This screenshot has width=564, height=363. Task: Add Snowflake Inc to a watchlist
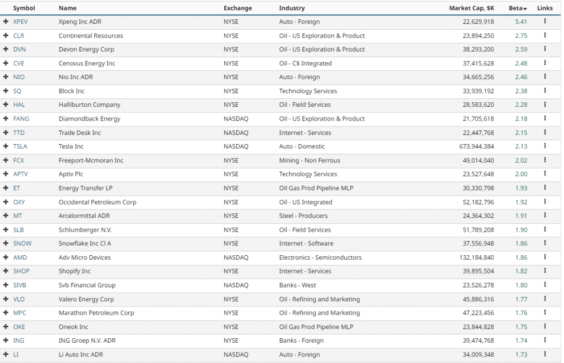(x=6, y=244)
